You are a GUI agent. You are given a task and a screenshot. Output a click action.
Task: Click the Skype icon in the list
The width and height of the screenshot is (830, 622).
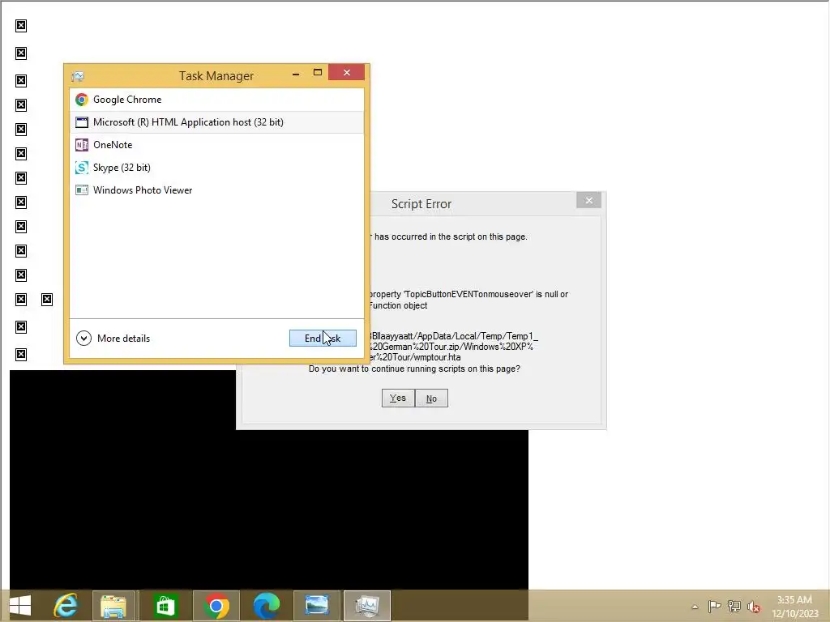[x=82, y=168]
